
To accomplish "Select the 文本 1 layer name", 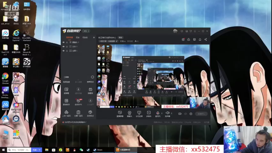I will (x=75, y=47).
